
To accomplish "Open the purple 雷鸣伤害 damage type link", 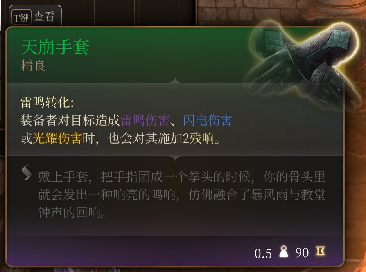I will [145, 120].
